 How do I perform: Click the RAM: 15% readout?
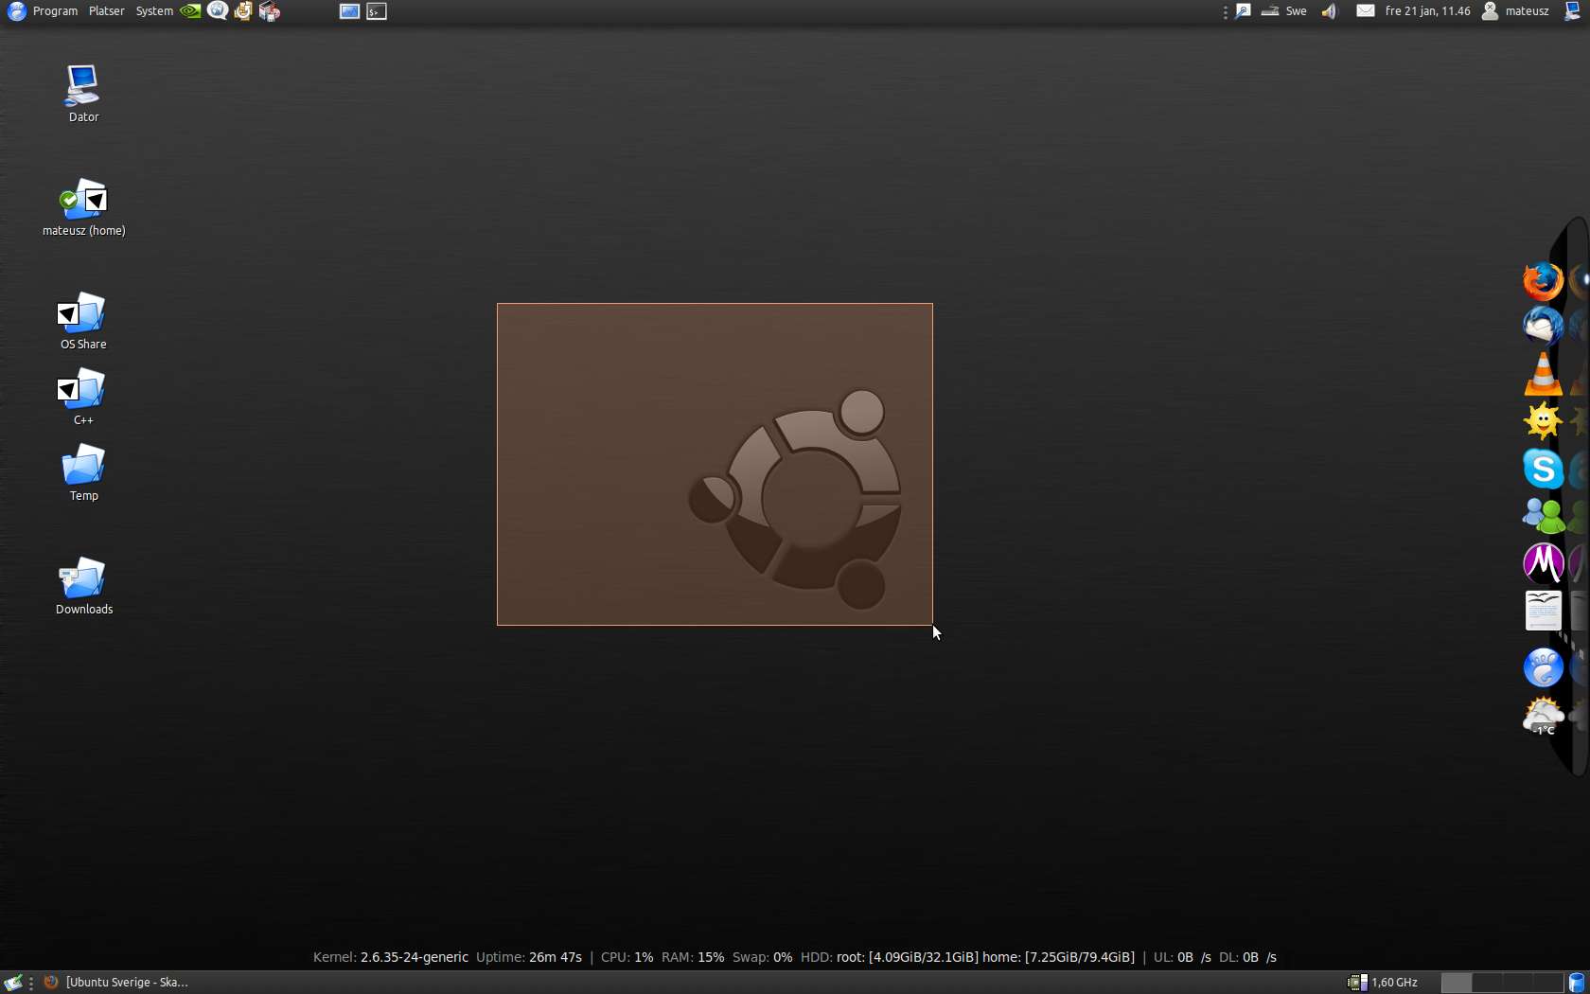[693, 957]
